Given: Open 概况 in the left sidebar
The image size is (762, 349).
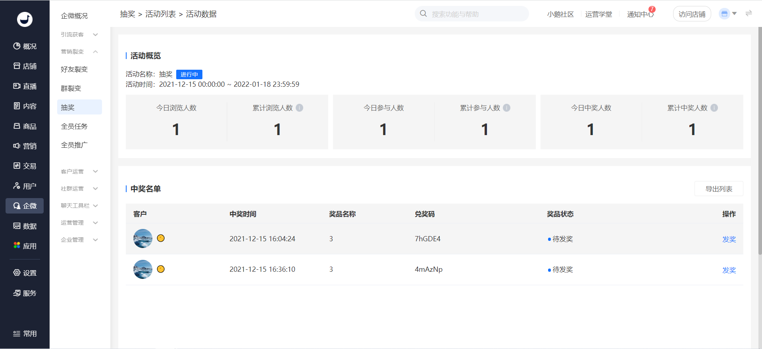Looking at the screenshot, I should tap(25, 46).
